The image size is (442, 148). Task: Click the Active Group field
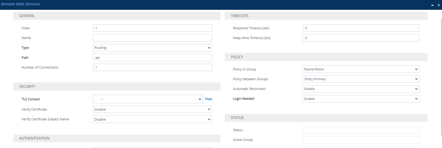click(361, 140)
